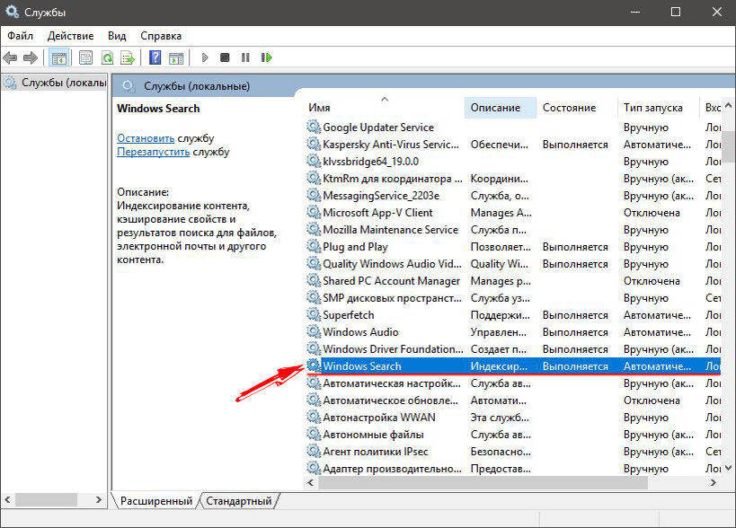
Task: Click the services list up scroll arrow
Action: 728,105
